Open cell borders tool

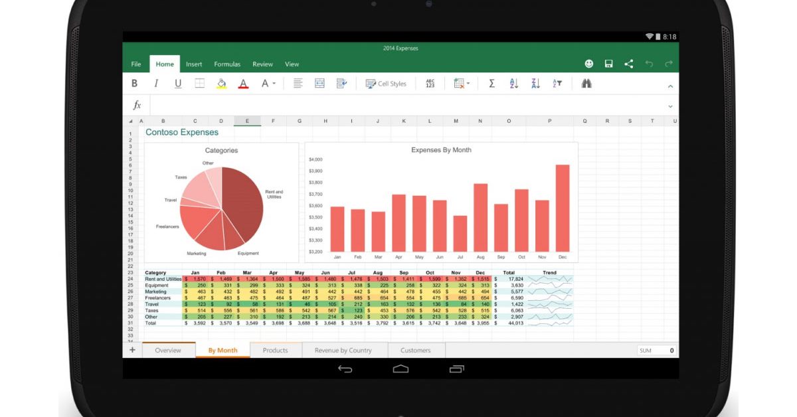click(x=199, y=84)
